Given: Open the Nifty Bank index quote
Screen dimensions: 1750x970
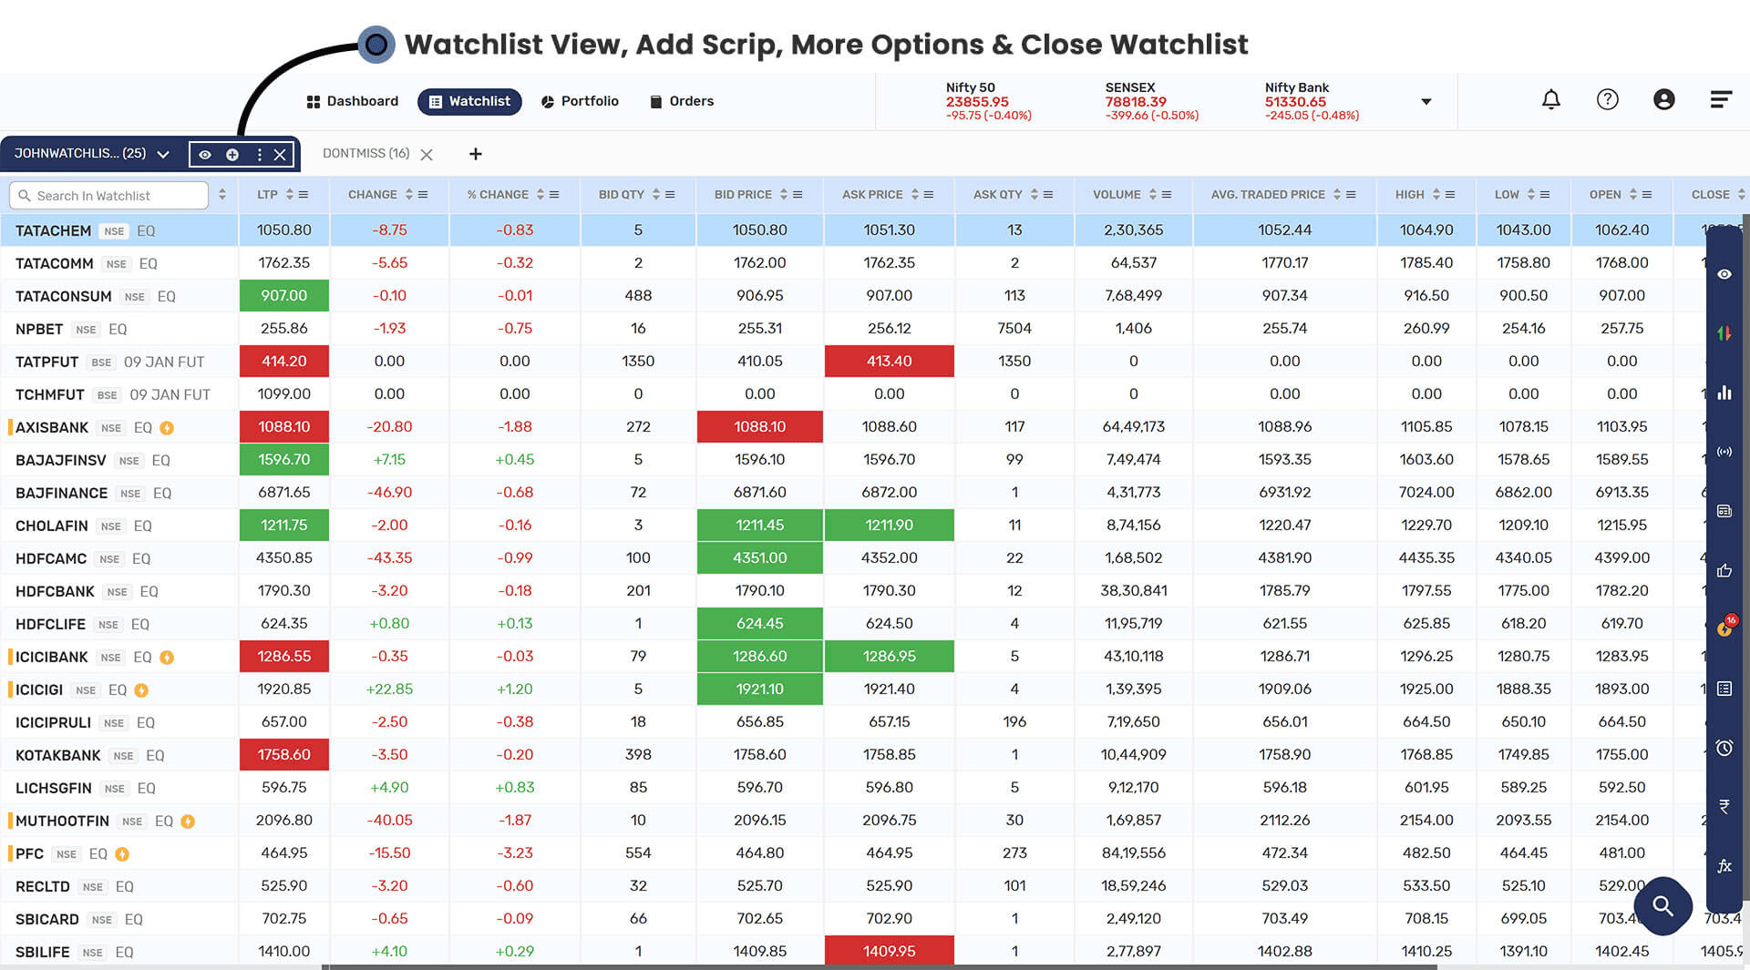Looking at the screenshot, I should pos(1312,102).
